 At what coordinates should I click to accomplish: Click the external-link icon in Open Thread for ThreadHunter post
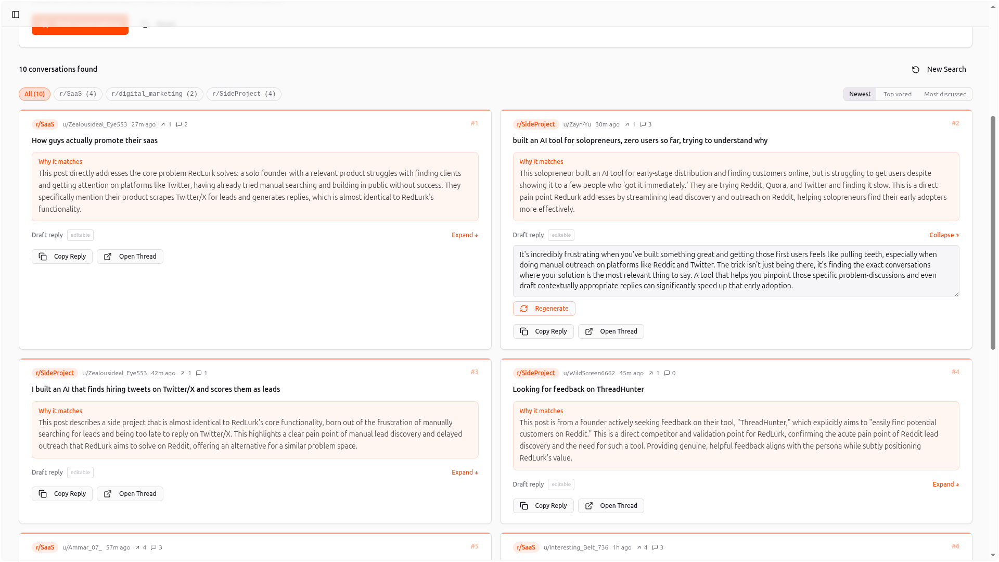click(588, 505)
